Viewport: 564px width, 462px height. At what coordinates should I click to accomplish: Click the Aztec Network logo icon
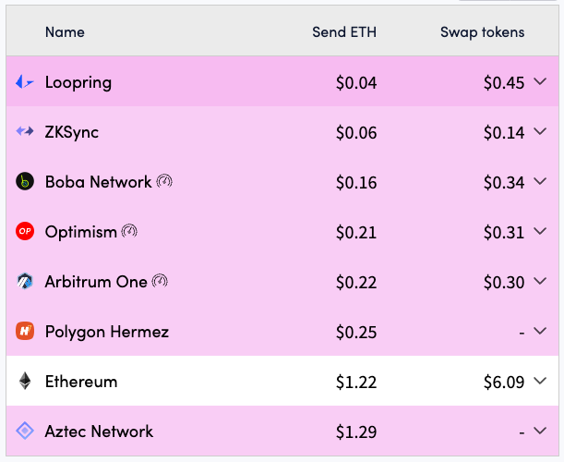pos(25,432)
